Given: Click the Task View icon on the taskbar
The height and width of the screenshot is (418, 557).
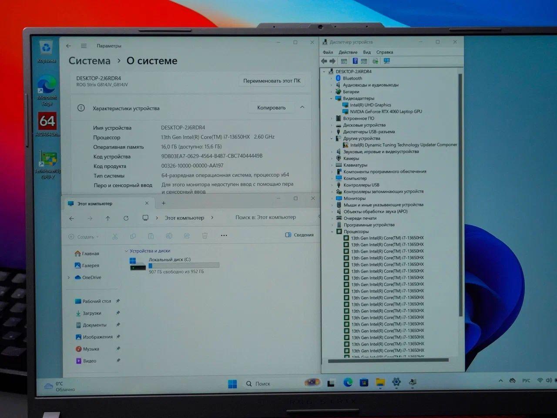Looking at the screenshot, I should (x=331, y=383).
